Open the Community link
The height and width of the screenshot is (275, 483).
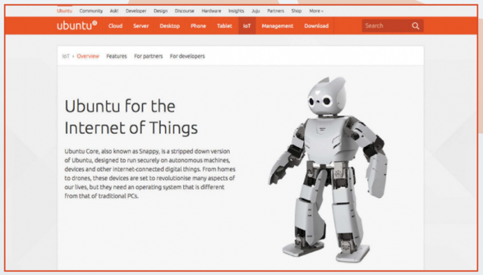point(91,11)
